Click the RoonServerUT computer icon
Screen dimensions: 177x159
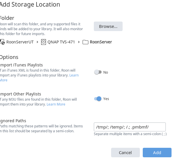(2, 42)
